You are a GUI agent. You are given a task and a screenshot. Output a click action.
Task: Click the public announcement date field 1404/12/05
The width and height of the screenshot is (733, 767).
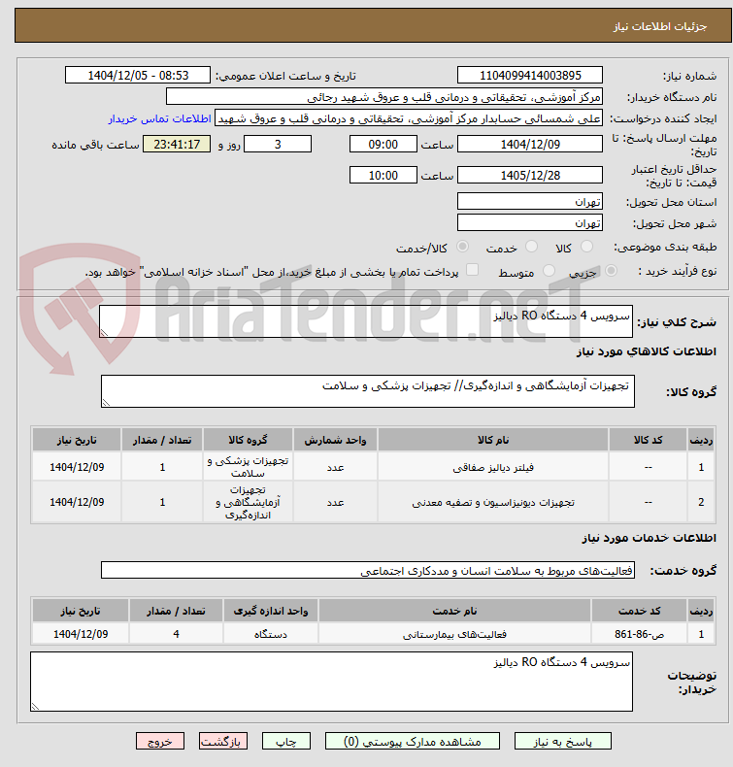tap(138, 75)
